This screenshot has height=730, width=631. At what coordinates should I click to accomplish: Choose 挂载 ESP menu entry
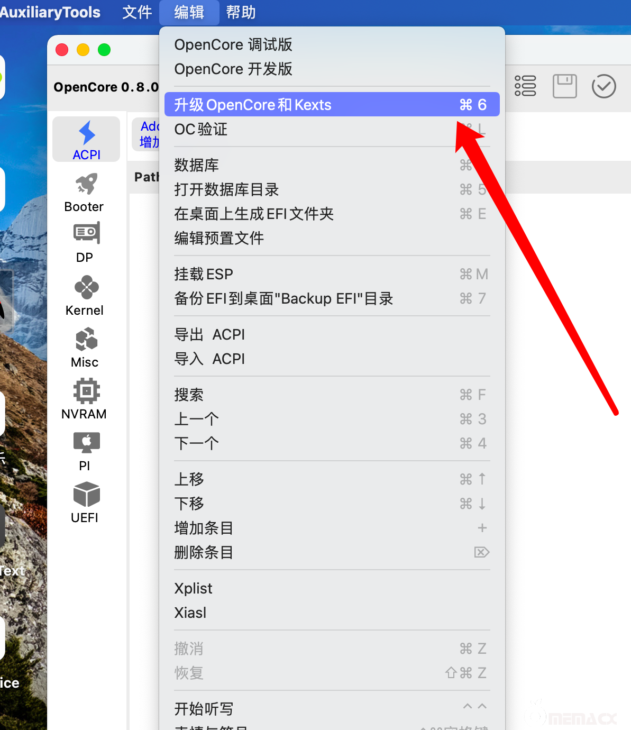[x=204, y=274]
